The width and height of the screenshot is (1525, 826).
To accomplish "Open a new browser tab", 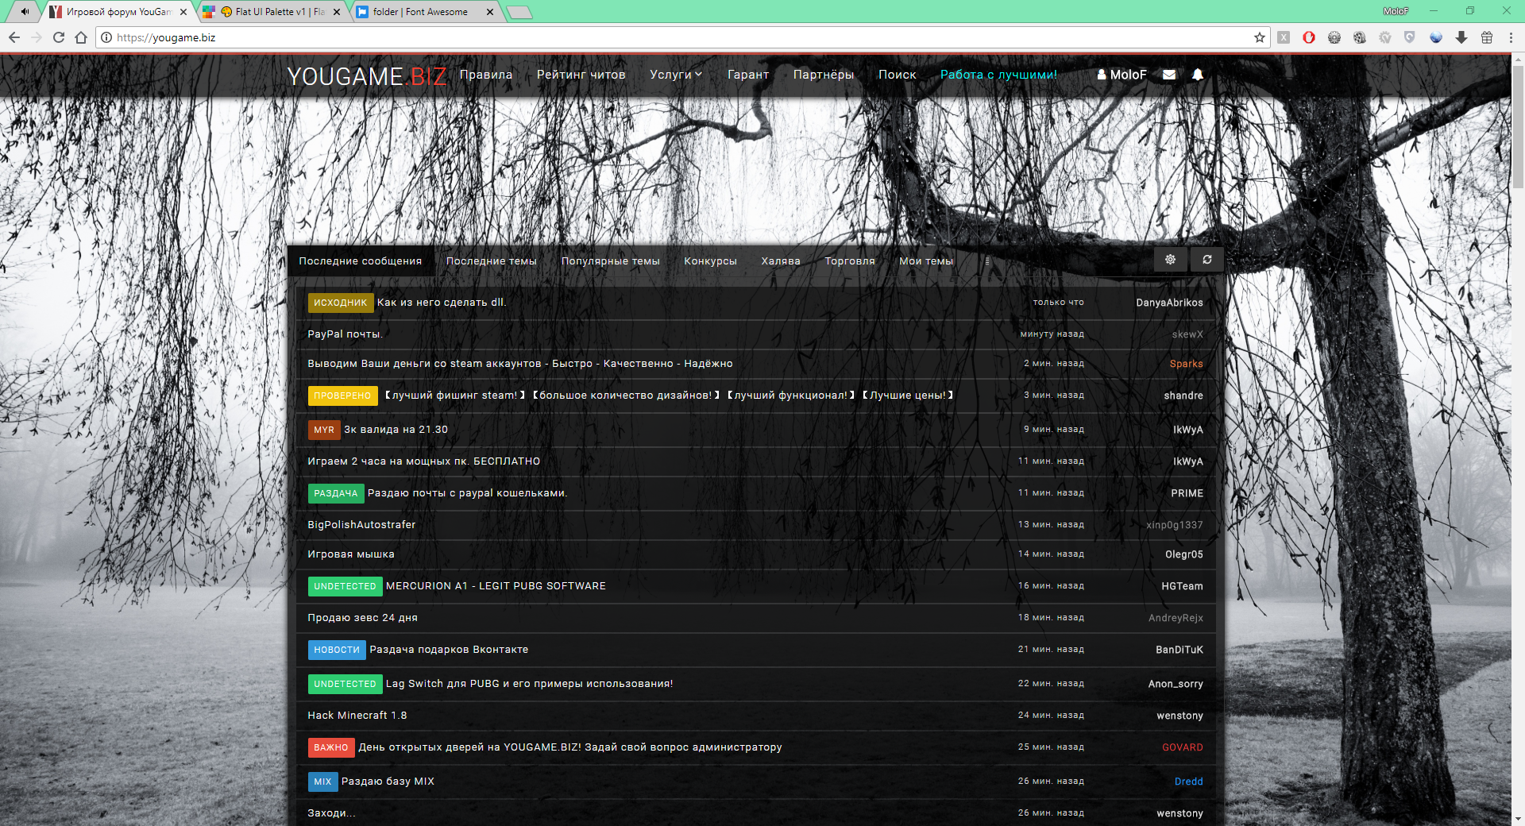I will pyautogui.click(x=519, y=12).
